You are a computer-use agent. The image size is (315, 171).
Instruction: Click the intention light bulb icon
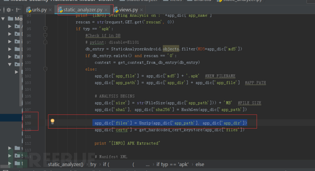tap(52, 121)
